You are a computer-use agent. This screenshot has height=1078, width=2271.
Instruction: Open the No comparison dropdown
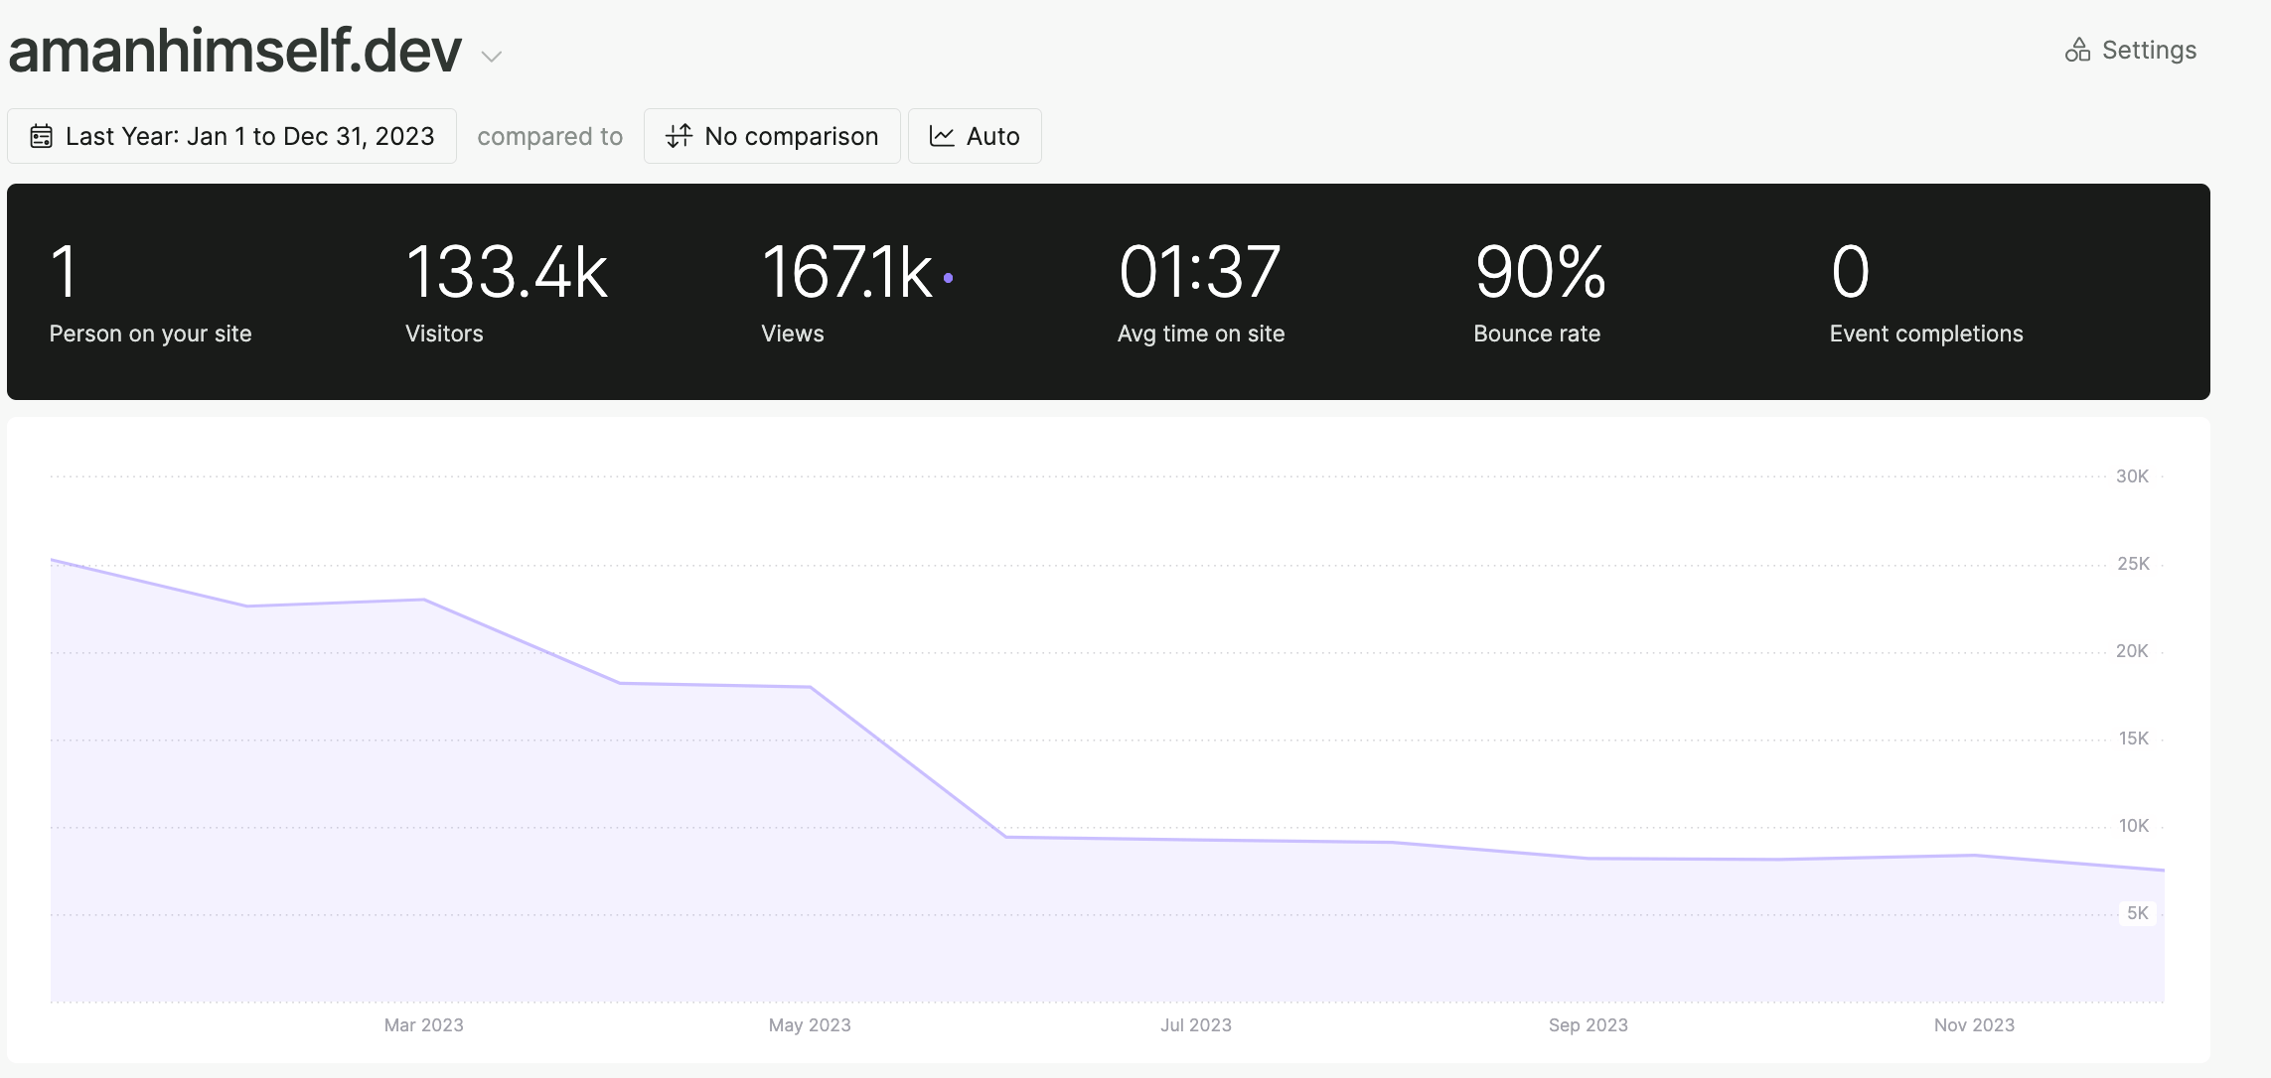[772, 136]
